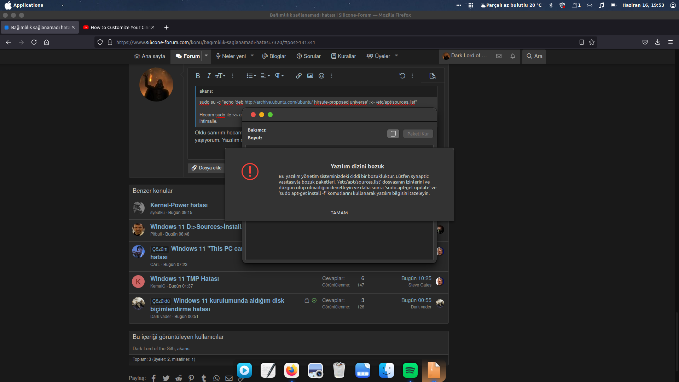Share the thread via WhatsApp
Viewport: 679px width, 382px height.
pyautogui.click(x=216, y=378)
